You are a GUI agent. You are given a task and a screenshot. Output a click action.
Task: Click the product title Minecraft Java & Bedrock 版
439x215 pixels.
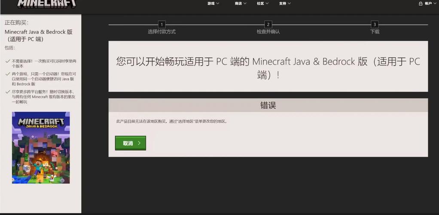coord(39,35)
